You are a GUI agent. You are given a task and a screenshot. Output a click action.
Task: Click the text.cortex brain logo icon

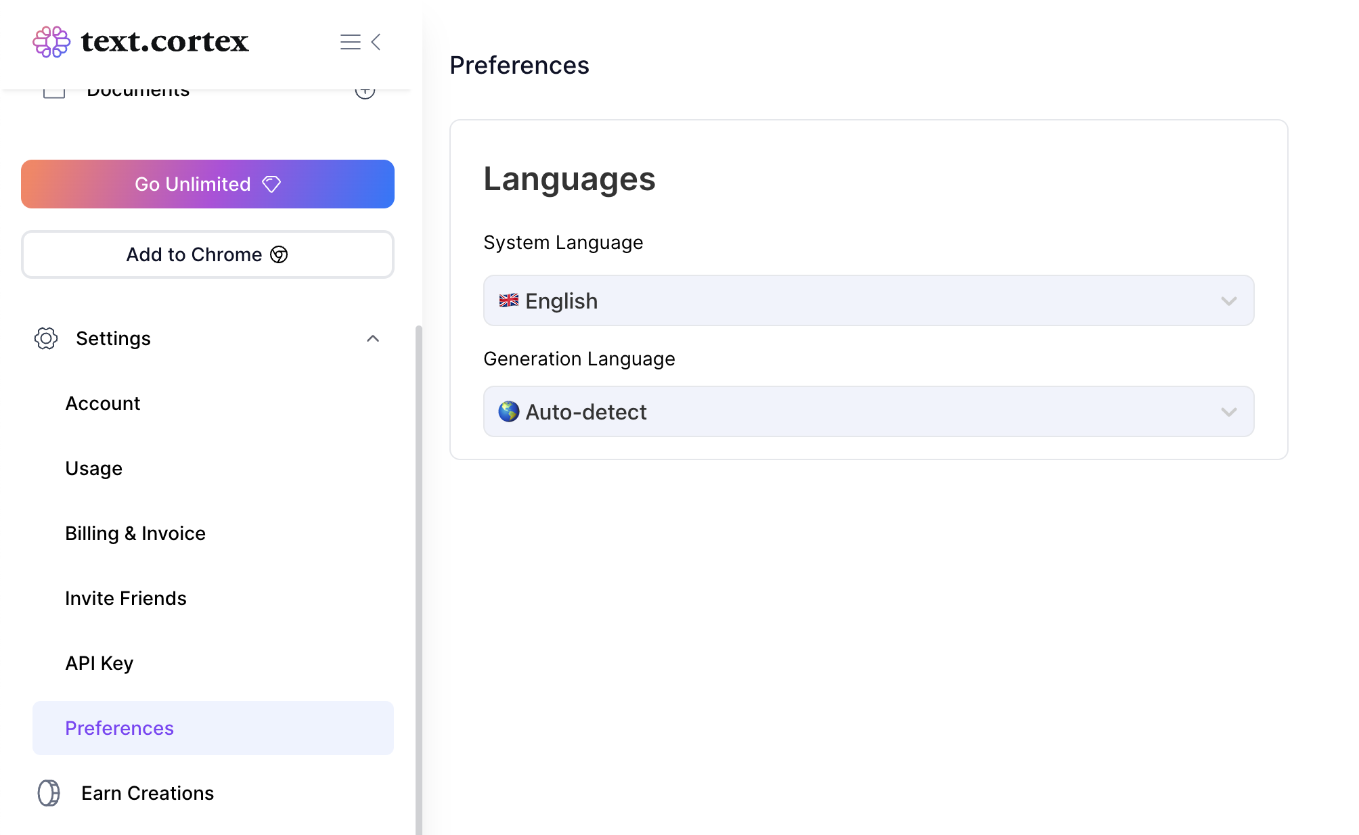pyautogui.click(x=51, y=42)
